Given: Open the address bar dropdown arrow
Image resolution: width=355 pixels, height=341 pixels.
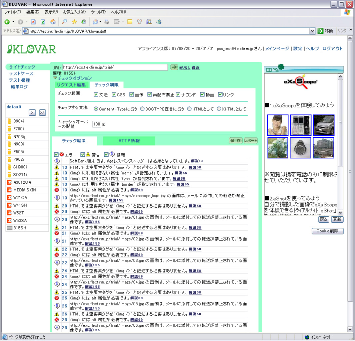Looking at the screenshot, I should 312,31.
